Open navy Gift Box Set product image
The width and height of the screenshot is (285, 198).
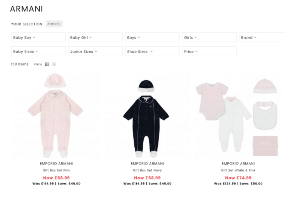[x=147, y=116]
